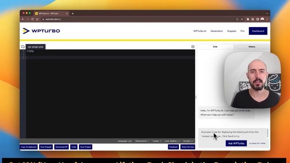Click the Save Snippet button
290x163 pixels.
coord(46,147)
